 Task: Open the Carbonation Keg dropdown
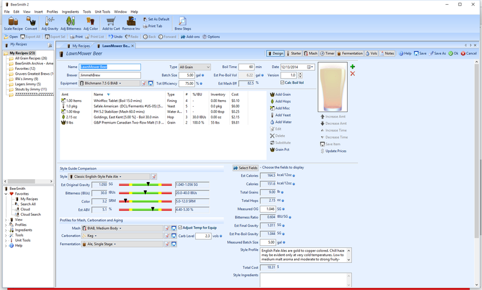(122, 236)
